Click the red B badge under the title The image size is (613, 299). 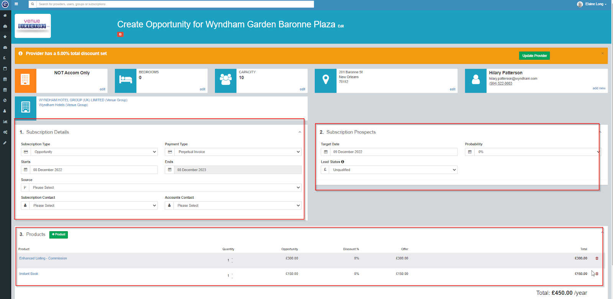click(x=120, y=34)
